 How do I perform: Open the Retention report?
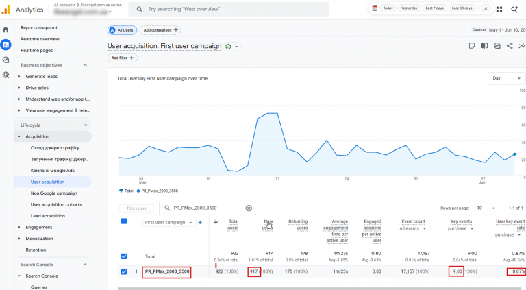[36, 250]
